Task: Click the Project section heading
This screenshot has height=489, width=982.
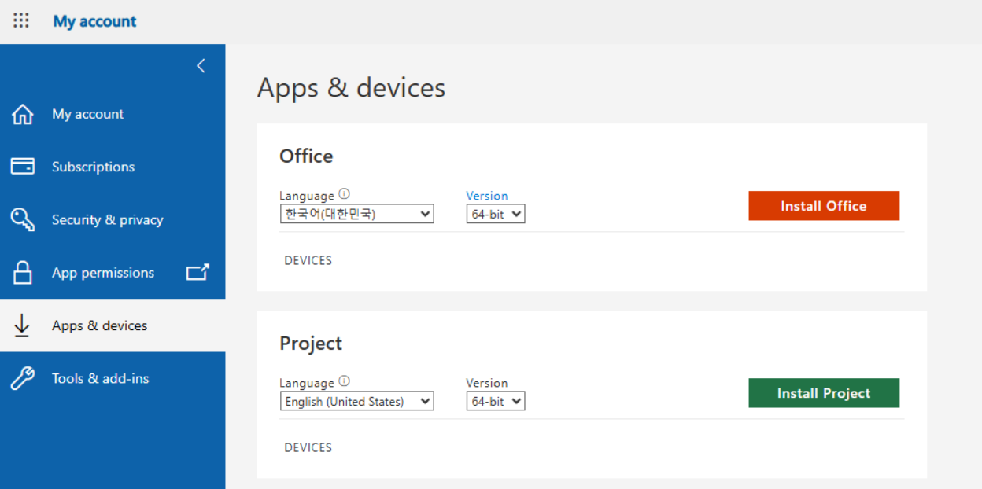Action: coord(311,344)
